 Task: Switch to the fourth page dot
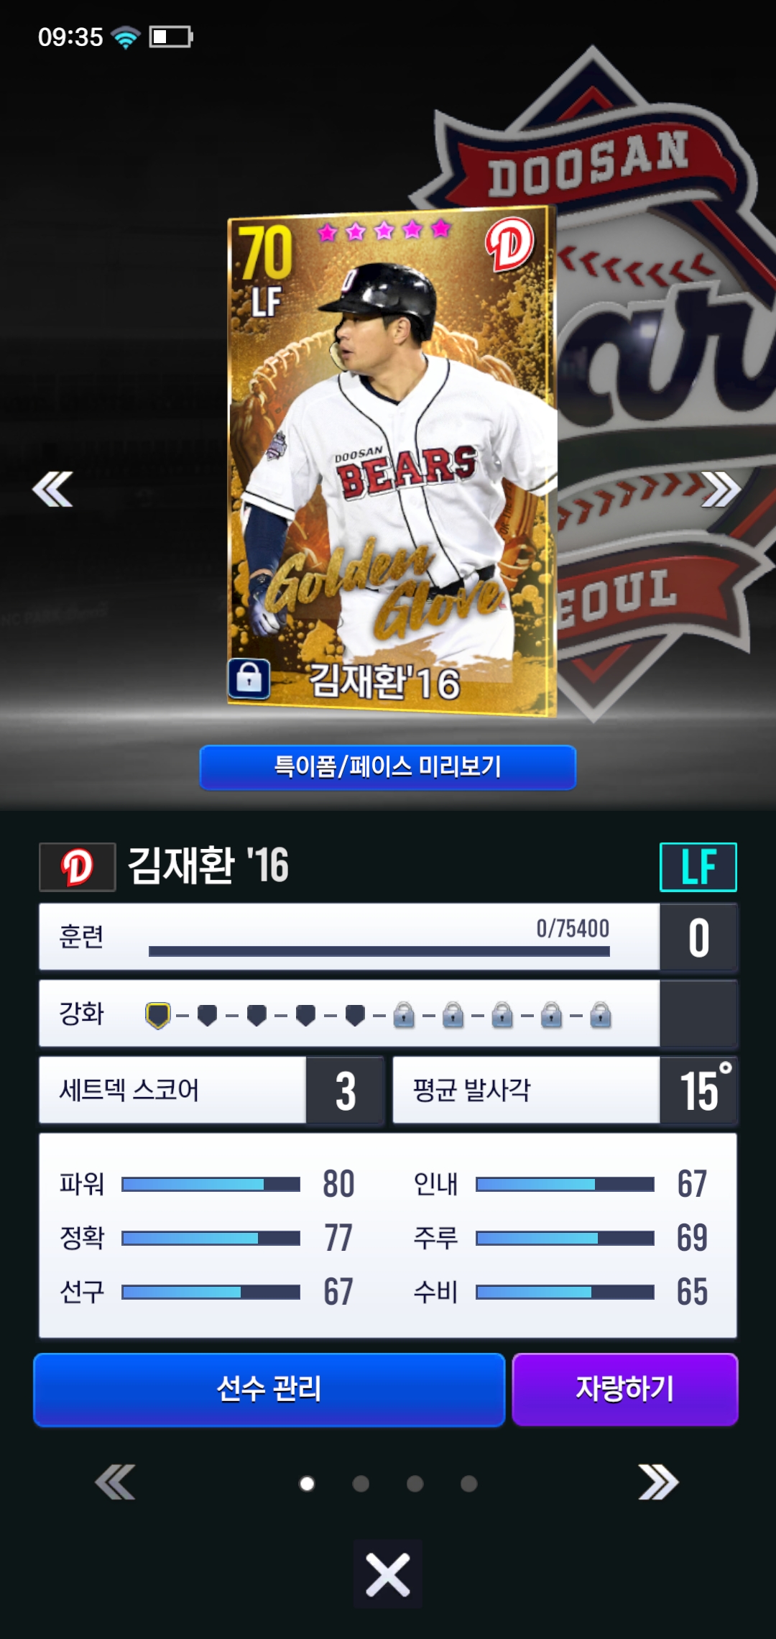(468, 1484)
